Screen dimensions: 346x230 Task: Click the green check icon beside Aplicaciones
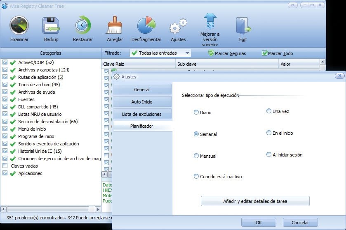13,174
